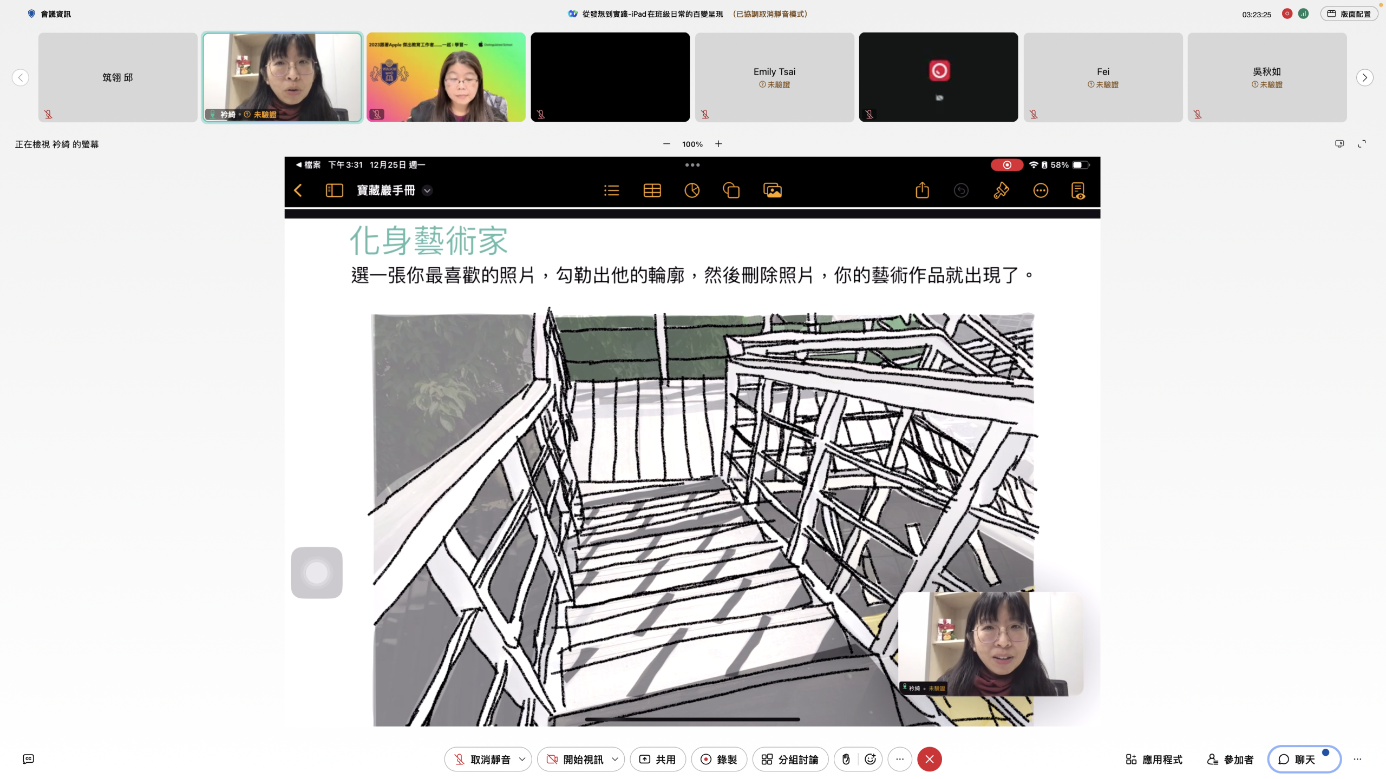The image size is (1386, 779).
Task: Expand audio options arrow beside 取消靜音
Action: click(522, 759)
